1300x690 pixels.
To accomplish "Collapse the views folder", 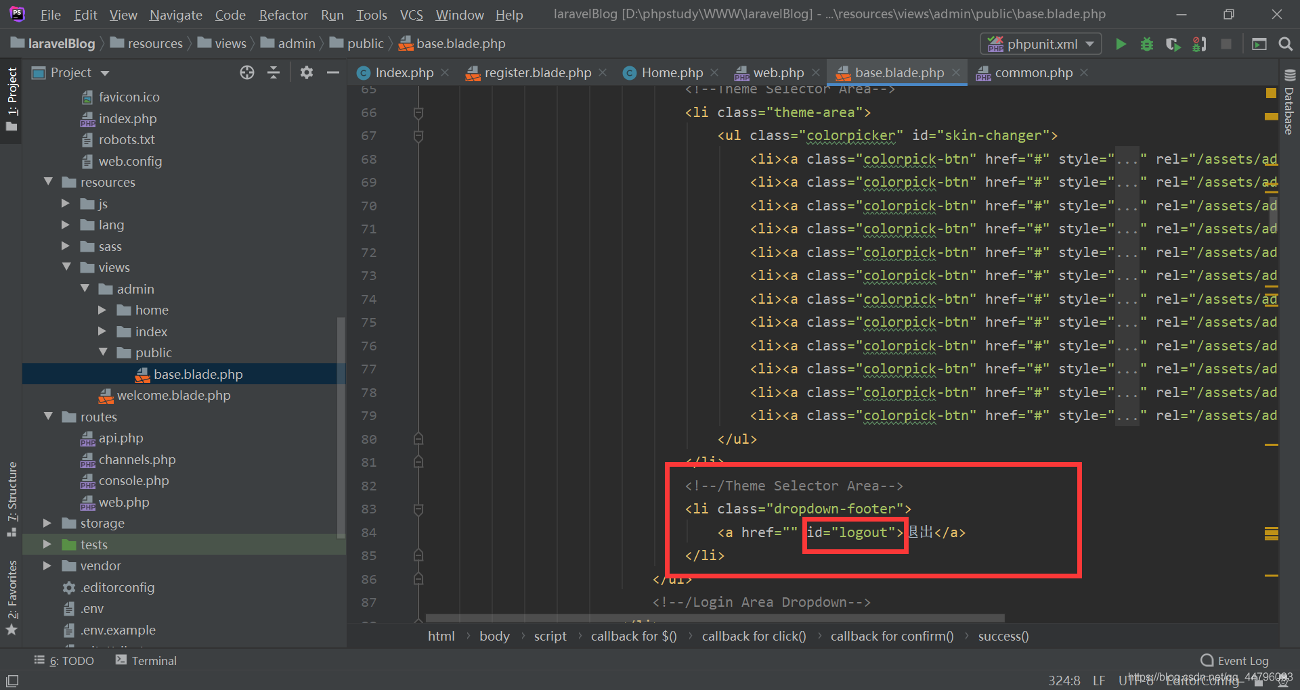I will (66, 267).
